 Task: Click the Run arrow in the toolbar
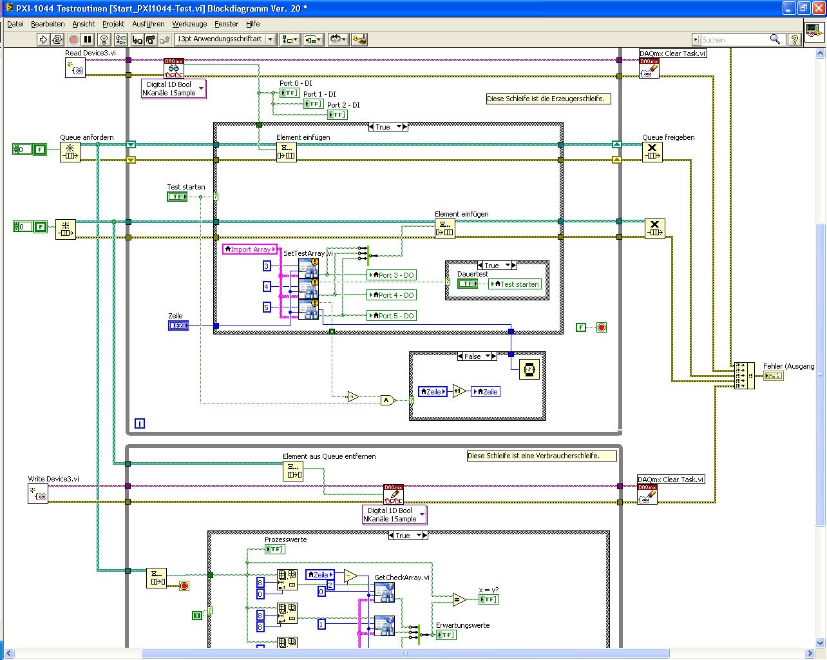coord(43,39)
